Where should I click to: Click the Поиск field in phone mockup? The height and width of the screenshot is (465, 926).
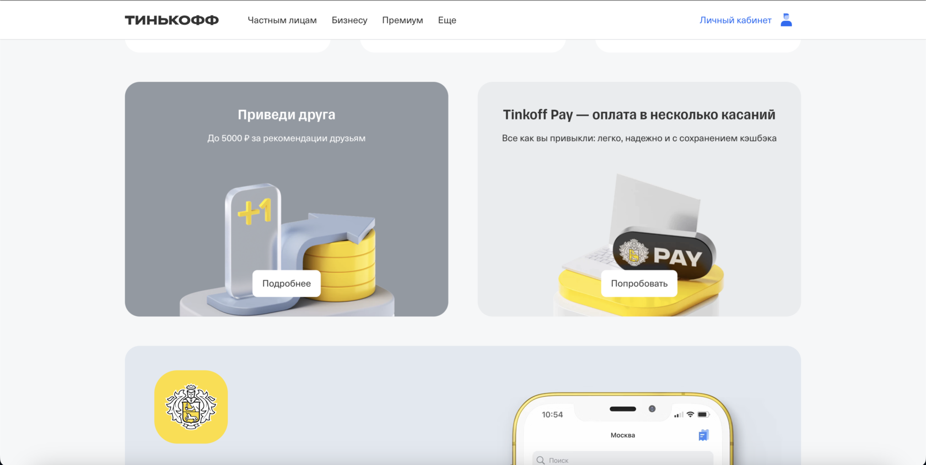tap(623, 459)
